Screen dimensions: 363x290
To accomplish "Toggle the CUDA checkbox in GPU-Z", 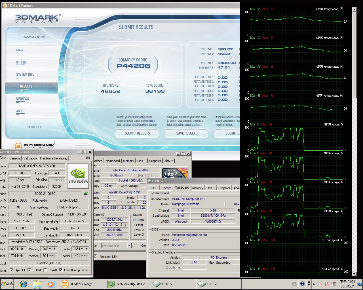I will (x=29, y=270).
